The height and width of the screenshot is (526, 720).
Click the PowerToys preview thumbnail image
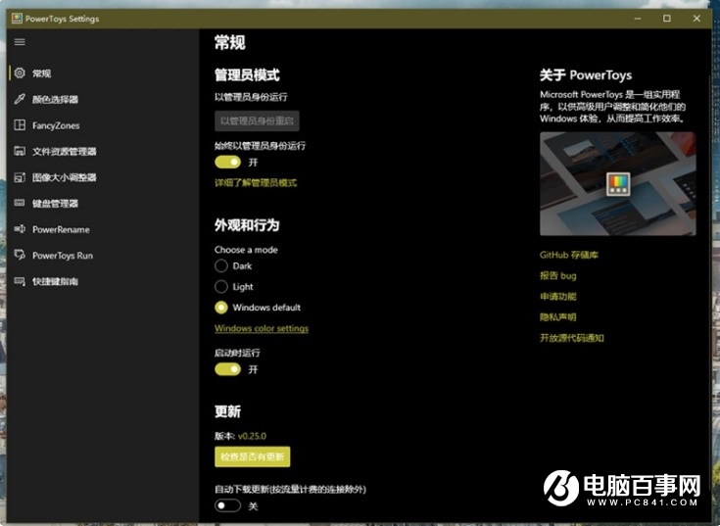[x=617, y=184]
